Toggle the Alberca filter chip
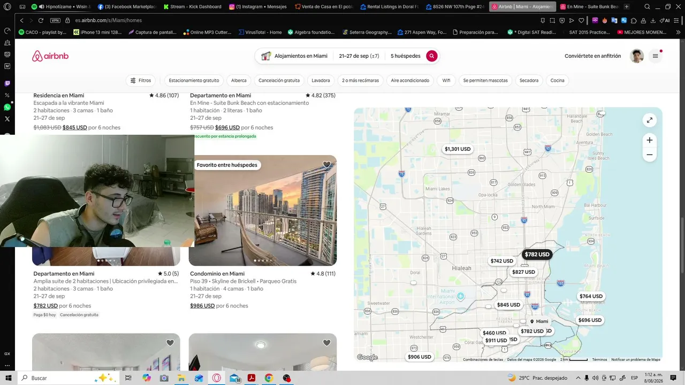 (x=239, y=81)
